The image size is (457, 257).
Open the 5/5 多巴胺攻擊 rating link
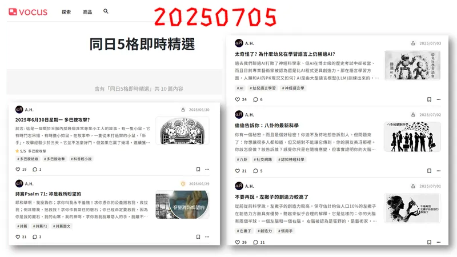coord(31,151)
